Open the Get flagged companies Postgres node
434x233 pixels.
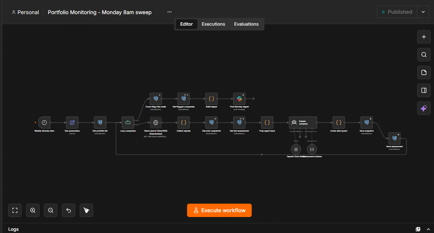pos(184,98)
